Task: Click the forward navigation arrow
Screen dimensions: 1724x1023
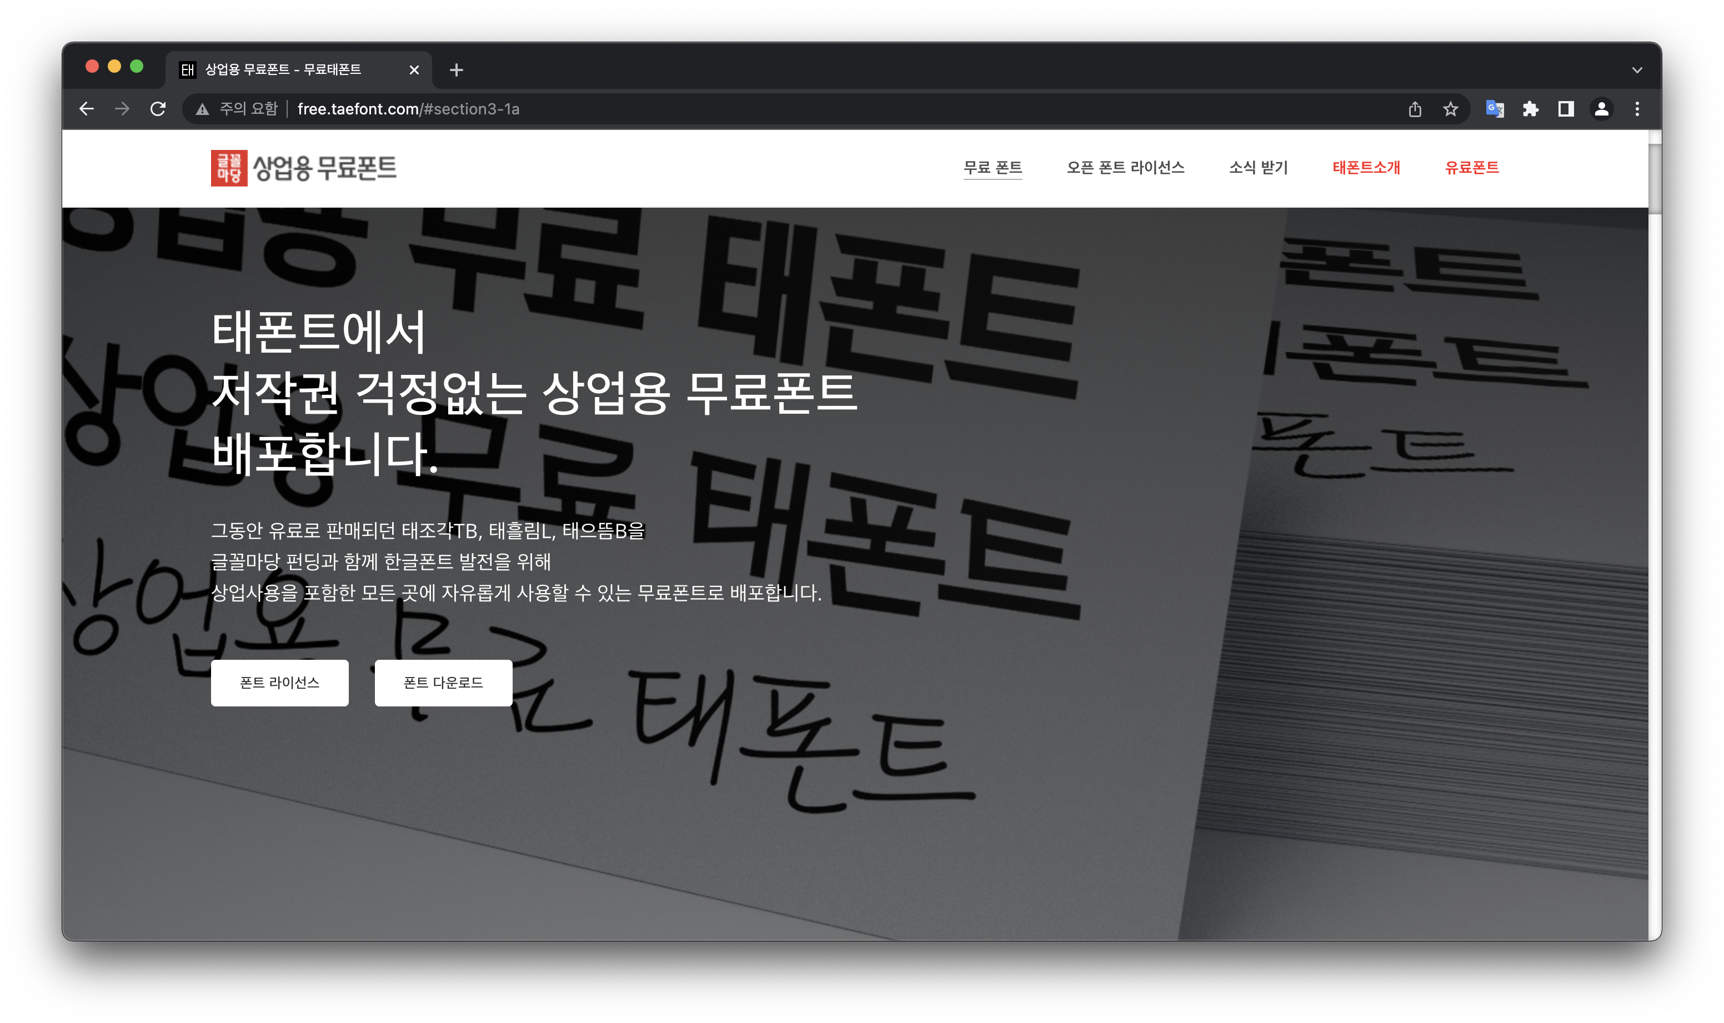Action: point(122,109)
